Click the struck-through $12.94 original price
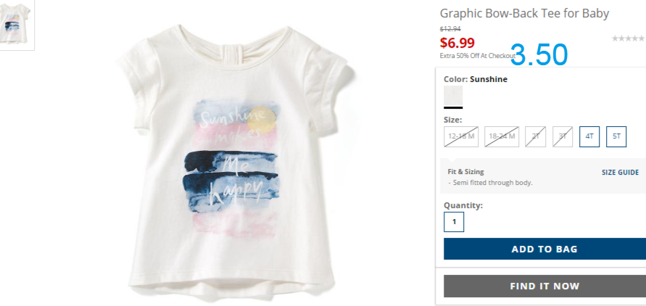 tap(450, 29)
